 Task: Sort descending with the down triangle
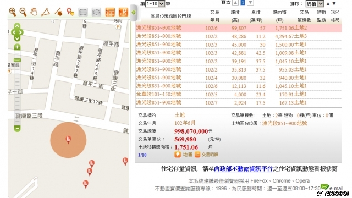334,4
